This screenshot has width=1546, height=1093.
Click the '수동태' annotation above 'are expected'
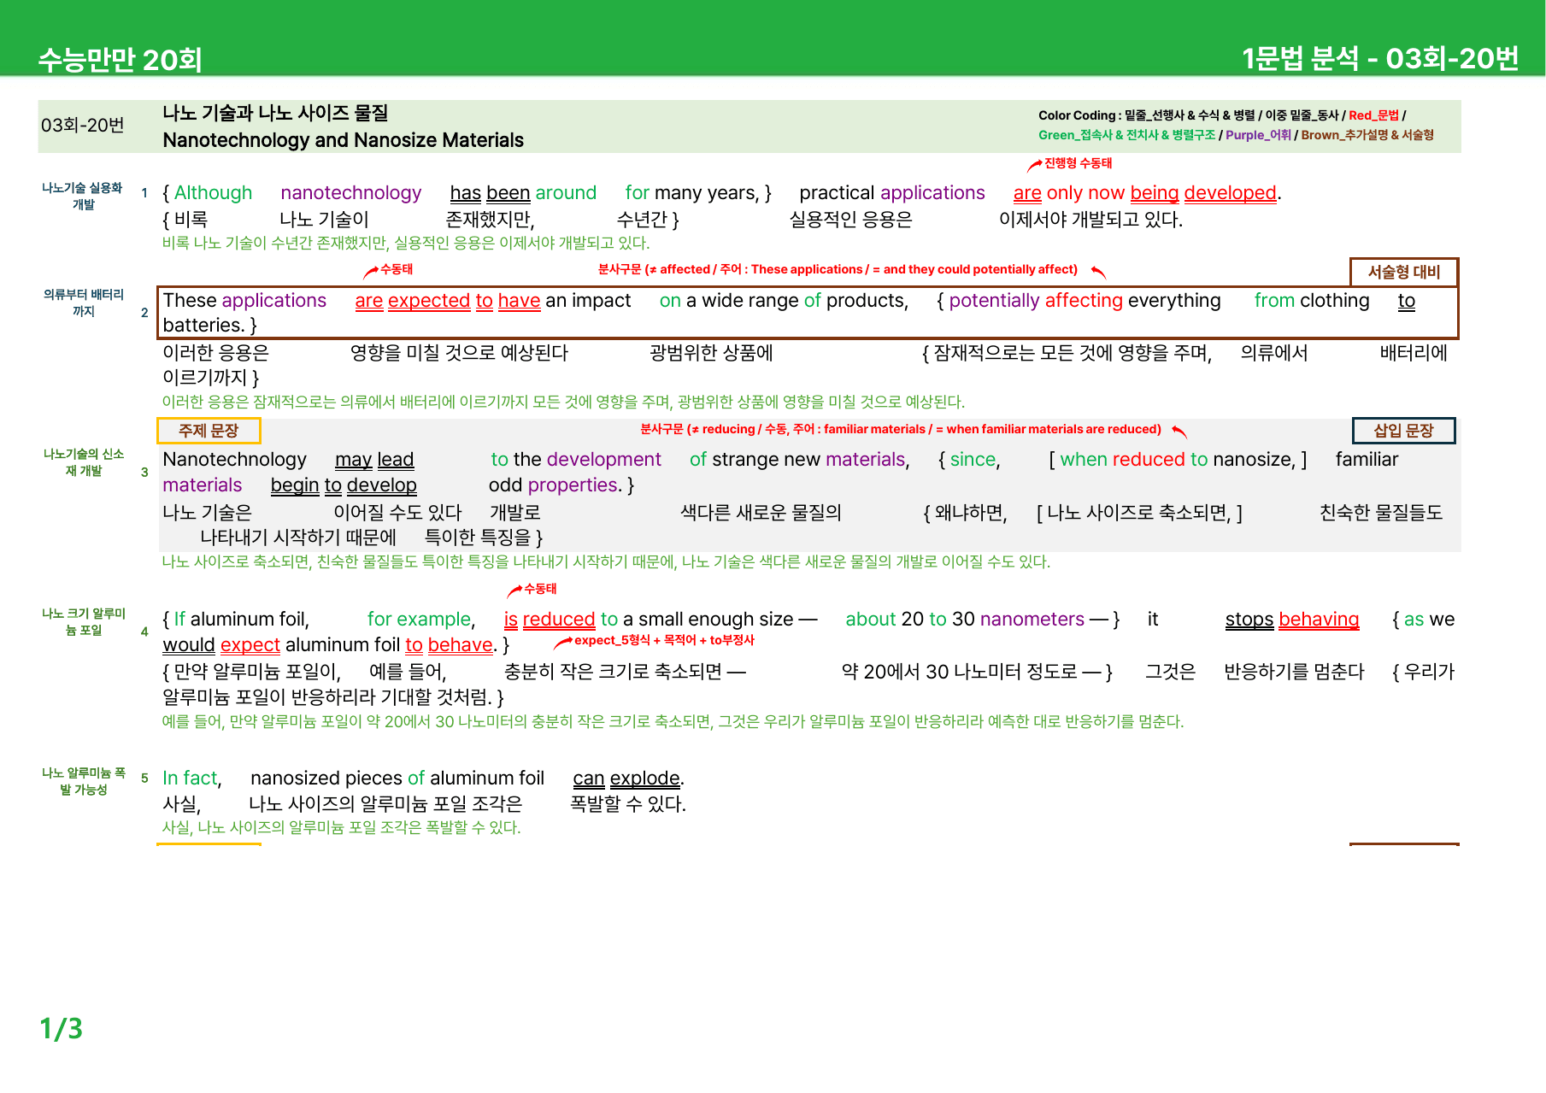397,269
